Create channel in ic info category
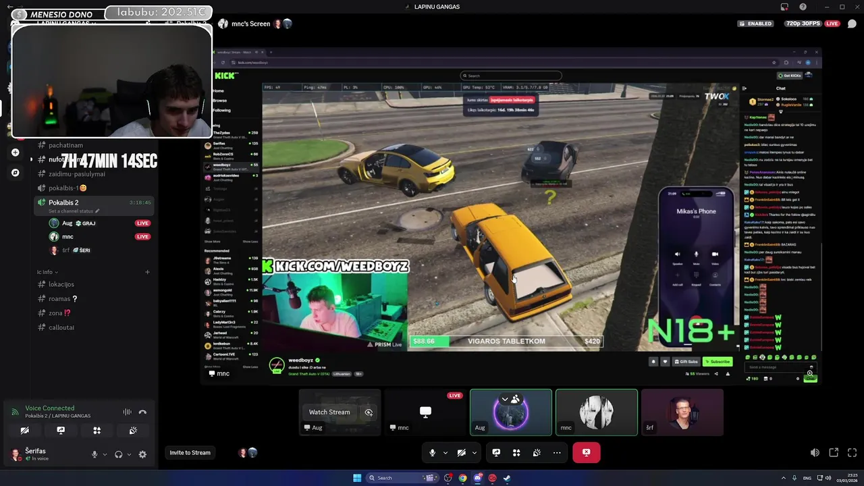The image size is (864, 486). click(147, 272)
